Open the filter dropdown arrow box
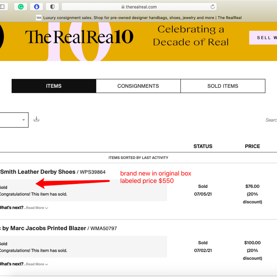Viewport: 277px width, 277px height. click(14, 120)
